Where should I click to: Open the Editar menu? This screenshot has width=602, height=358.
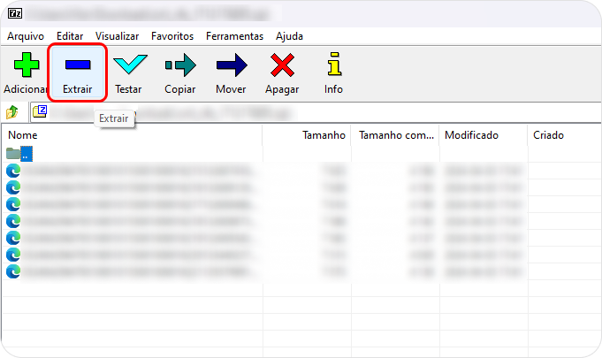70,36
